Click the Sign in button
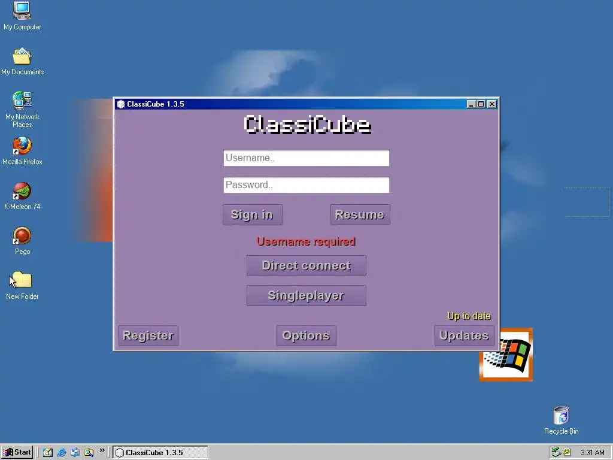 (x=252, y=214)
